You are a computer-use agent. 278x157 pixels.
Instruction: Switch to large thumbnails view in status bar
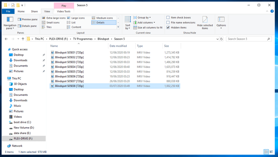point(271,152)
